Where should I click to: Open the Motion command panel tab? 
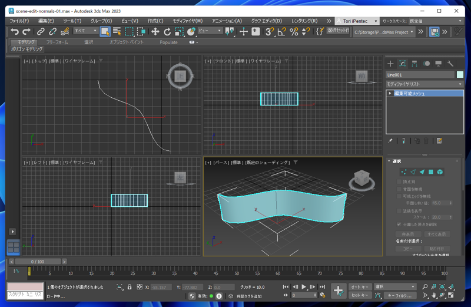[x=426, y=64]
